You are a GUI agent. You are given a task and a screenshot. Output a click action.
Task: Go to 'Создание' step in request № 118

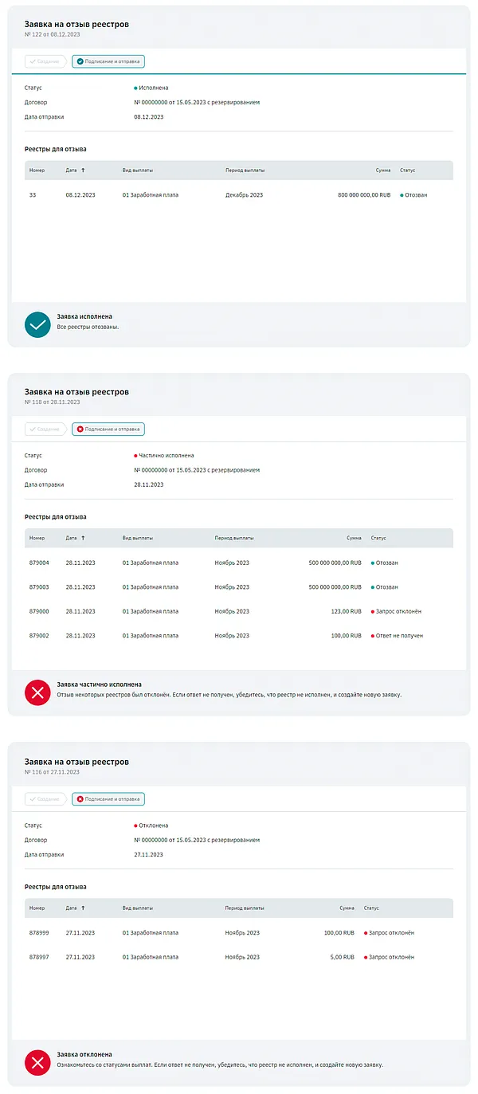(45, 429)
